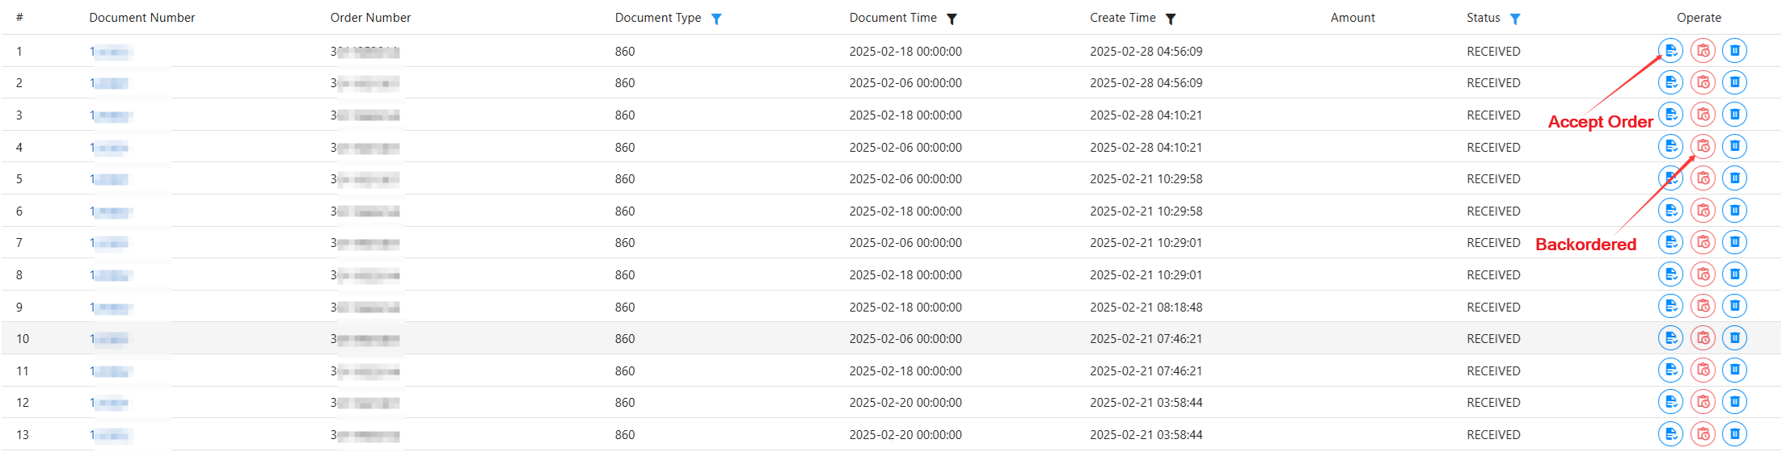Accept the order in row 1
Image resolution: width=1781 pixels, height=452 pixels.
1670,51
